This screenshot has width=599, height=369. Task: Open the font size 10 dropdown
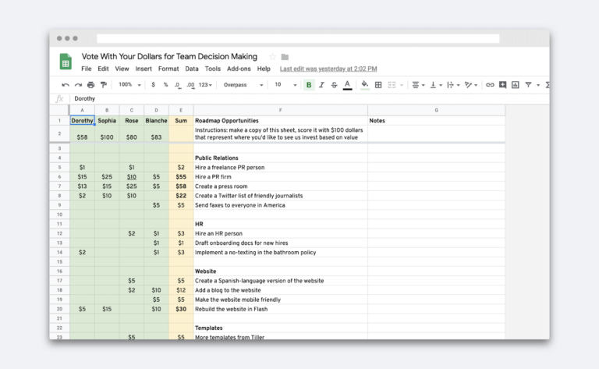tap(285, 85)
